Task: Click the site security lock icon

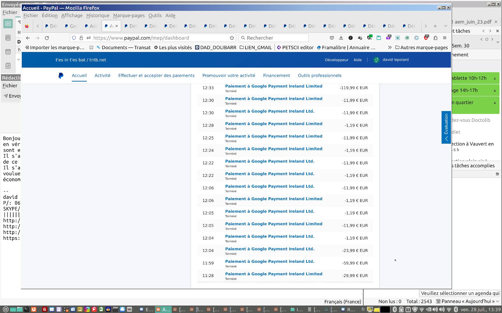Action: click(x=81, y=38)
